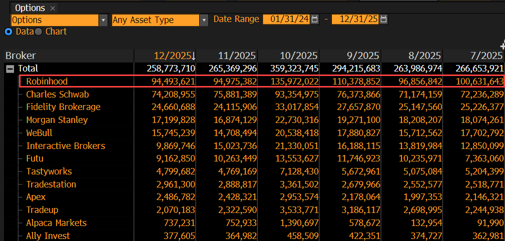Click Alpaca Markets value 737,231

pyautogui.click(x=180, y=223)
